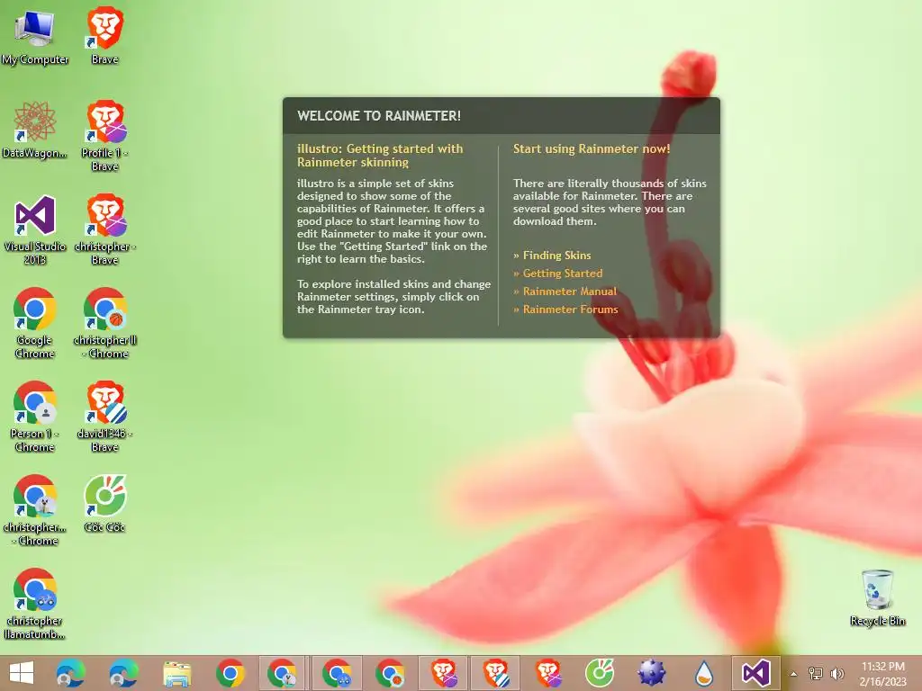
Task: Open the christopher II - Chrome shortcut
Action: click(x=104, y=324)
